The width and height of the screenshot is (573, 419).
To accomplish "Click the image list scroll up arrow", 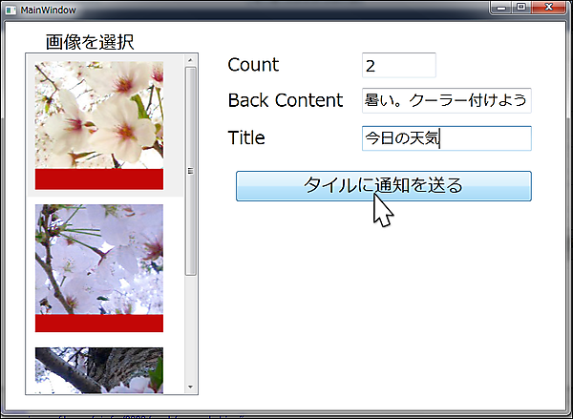I will [190, 60].
